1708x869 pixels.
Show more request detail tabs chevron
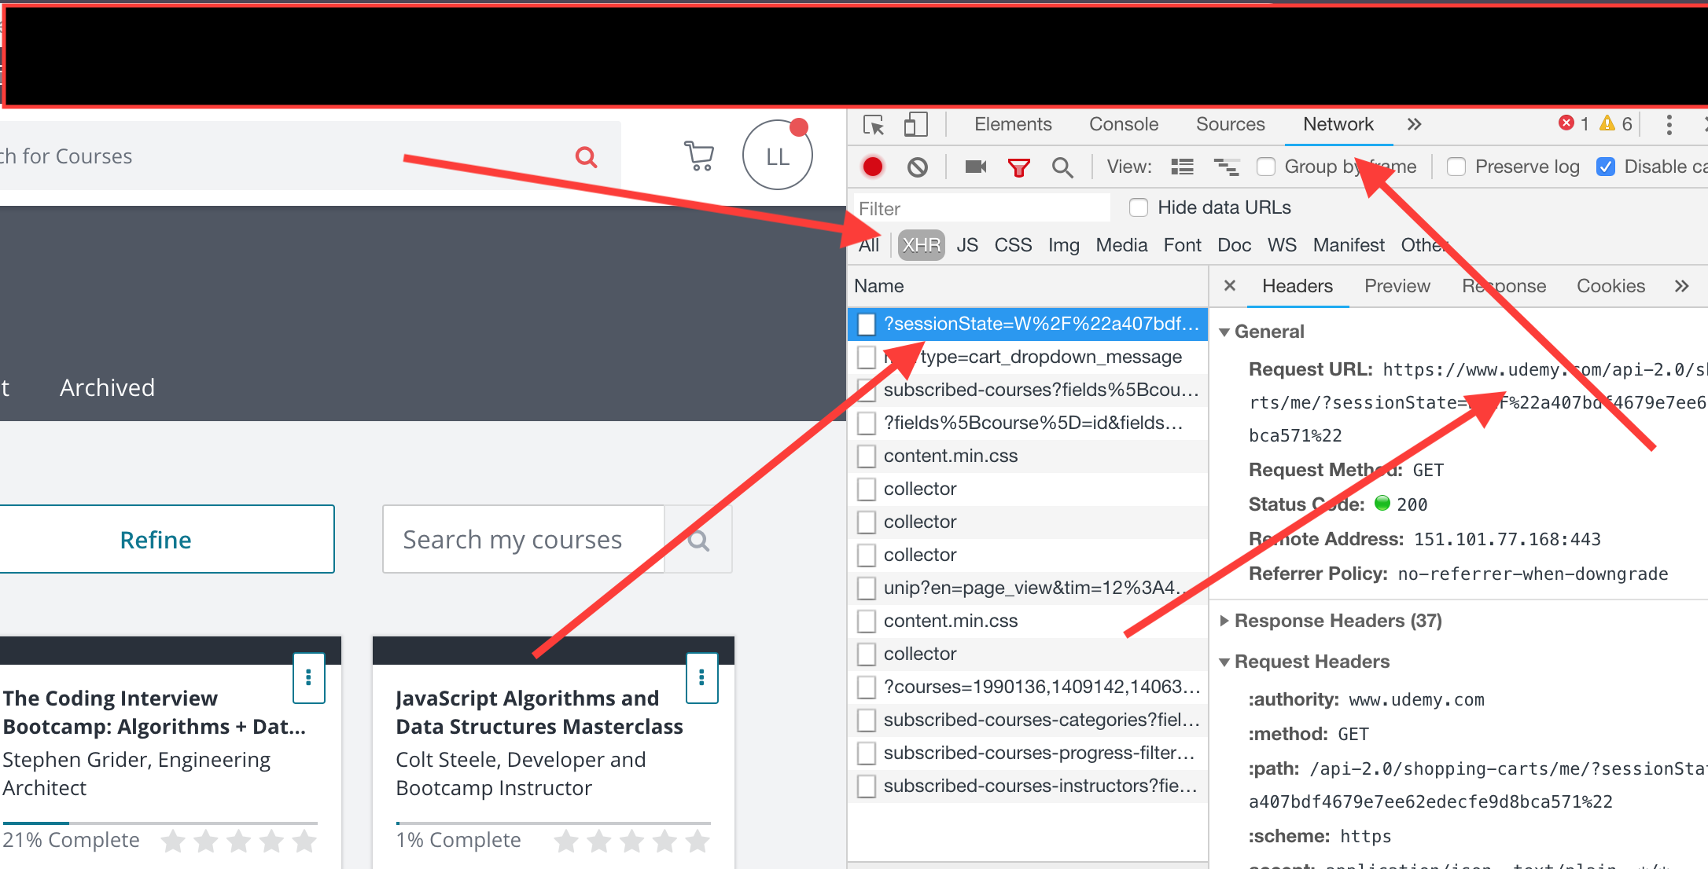(x=1681, y=286)
